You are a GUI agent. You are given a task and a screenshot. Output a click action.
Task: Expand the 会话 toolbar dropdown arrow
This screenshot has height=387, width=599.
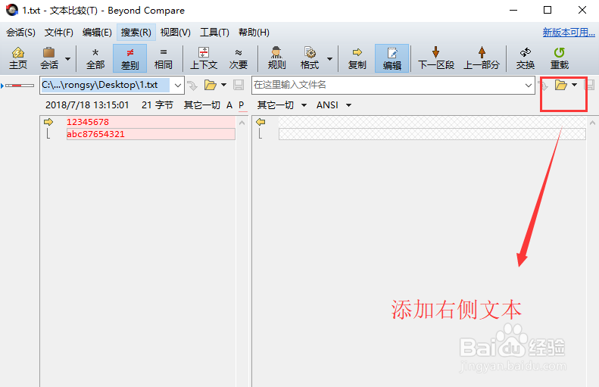(x=67, y=59)
